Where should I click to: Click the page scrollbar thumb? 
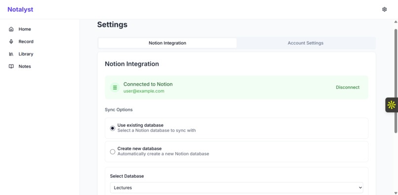396,81
